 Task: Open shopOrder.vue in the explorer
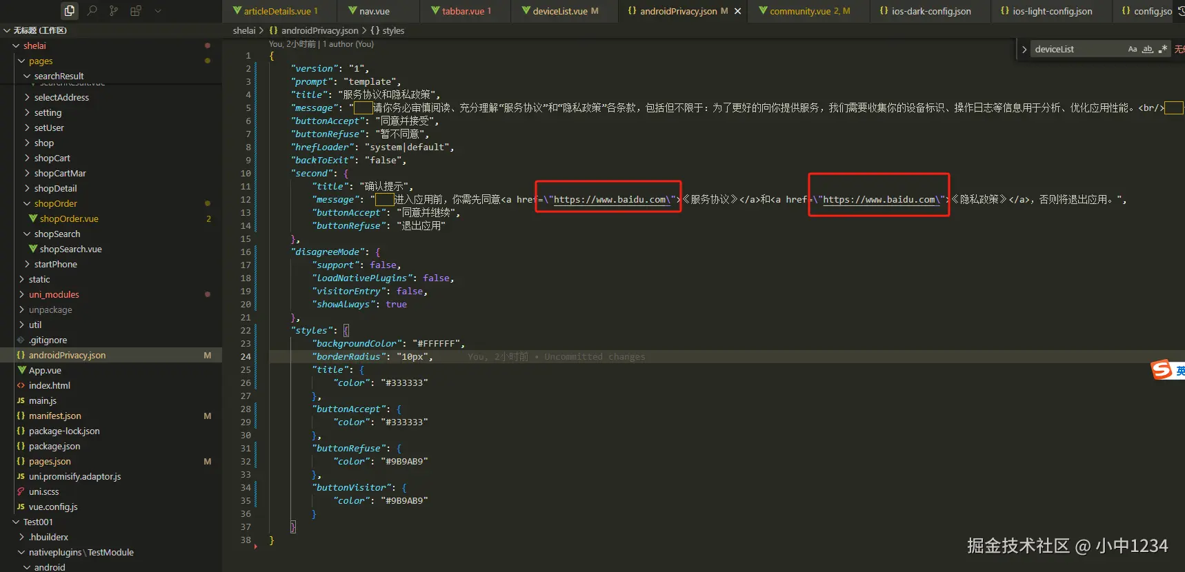pyautogui.click(x=69, y=218)
